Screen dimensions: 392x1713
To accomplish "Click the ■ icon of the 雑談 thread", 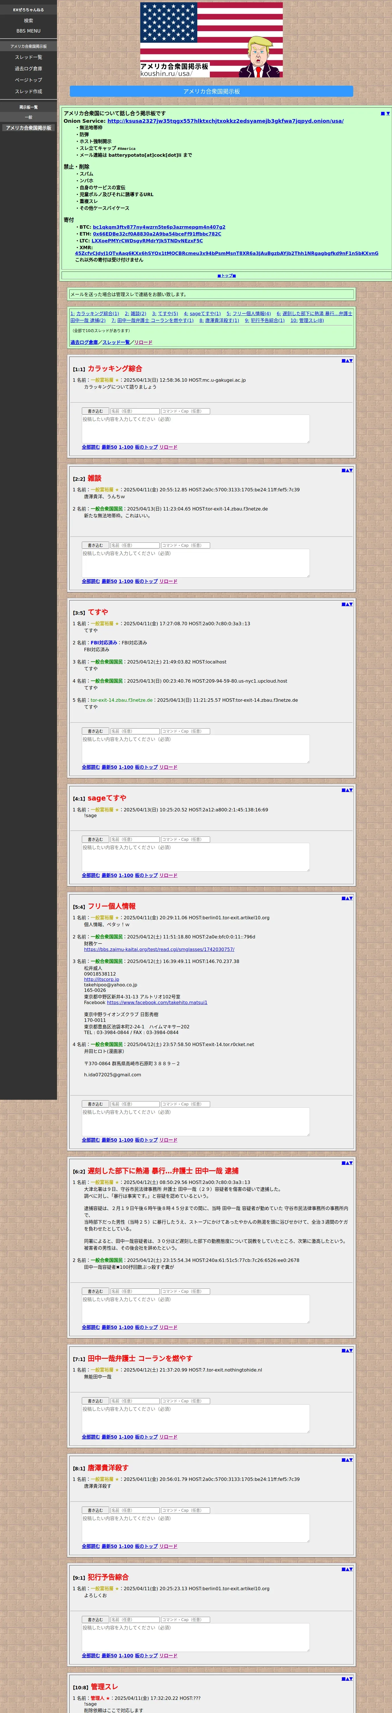I will [344, 470].
